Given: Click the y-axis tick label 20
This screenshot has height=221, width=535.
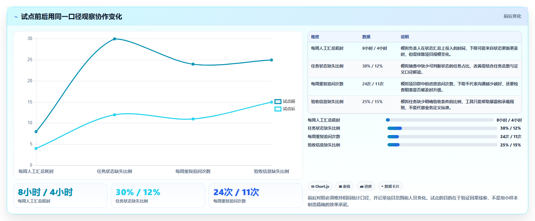Looking at the screenshot, I should pos(30,81).
